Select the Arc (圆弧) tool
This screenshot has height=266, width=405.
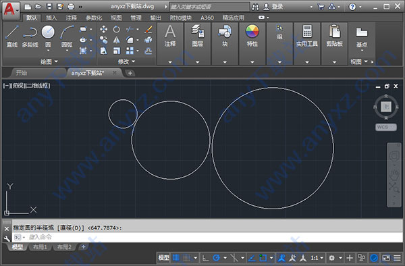(67, 36)
